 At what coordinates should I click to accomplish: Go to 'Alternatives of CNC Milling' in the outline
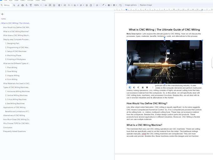(x=14, y=115)
